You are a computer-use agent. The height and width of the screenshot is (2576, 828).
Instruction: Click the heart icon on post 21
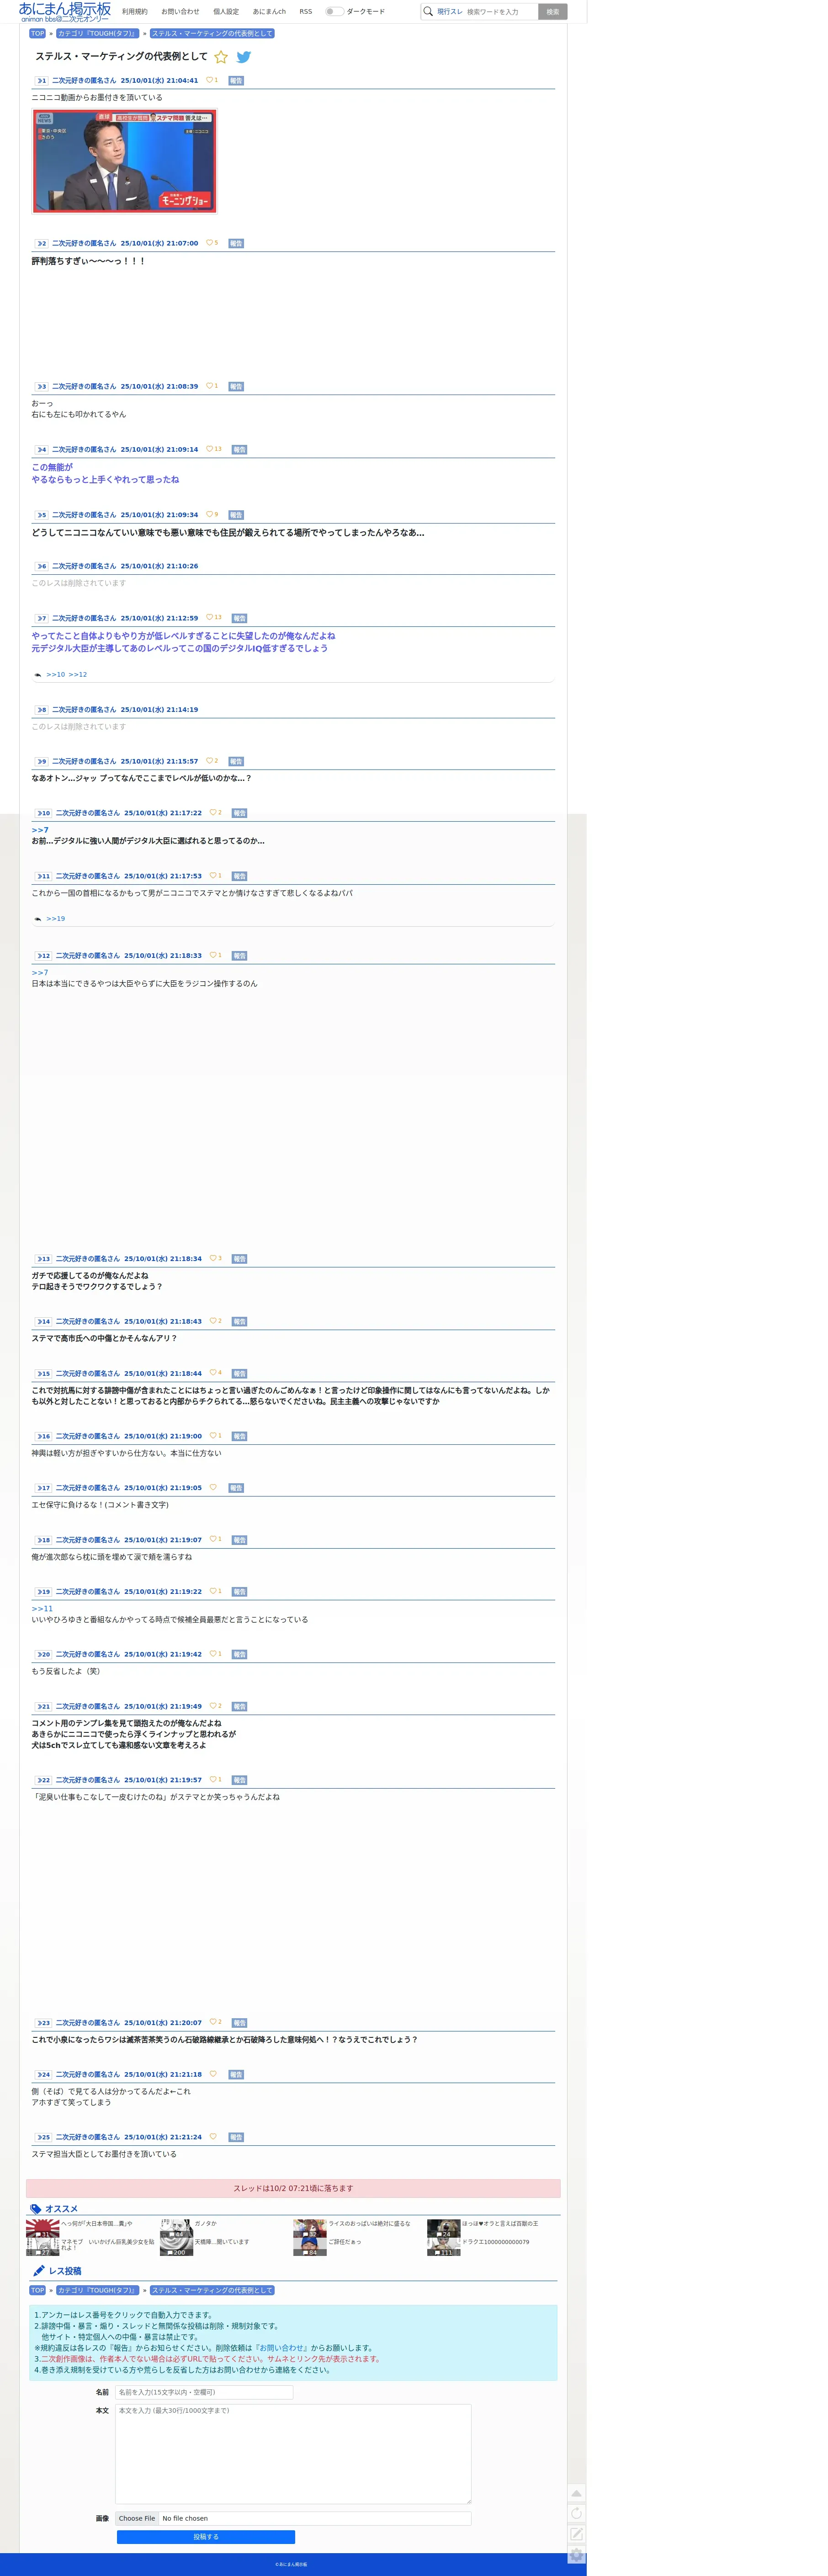coord(213,1706)
